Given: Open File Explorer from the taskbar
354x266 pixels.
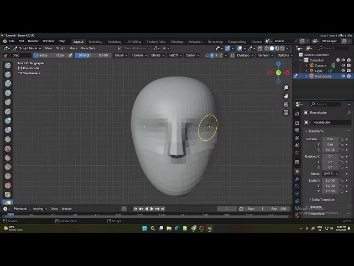Looking at the screenshot, I should pos(169,228).
